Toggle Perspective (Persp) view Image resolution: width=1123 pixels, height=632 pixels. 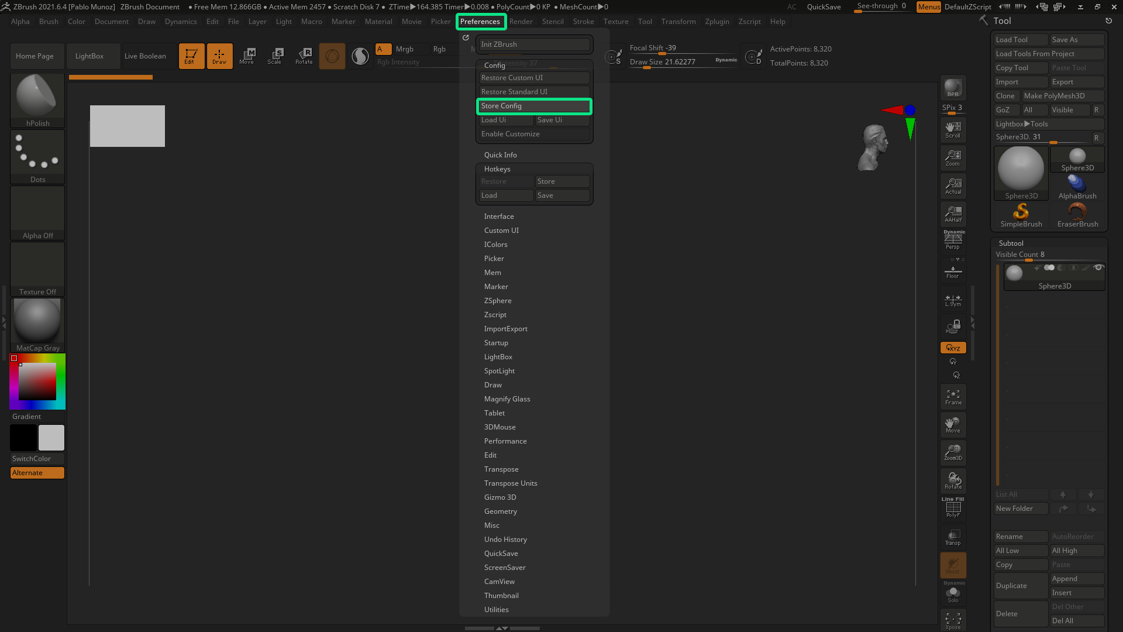tap(953, 241)
